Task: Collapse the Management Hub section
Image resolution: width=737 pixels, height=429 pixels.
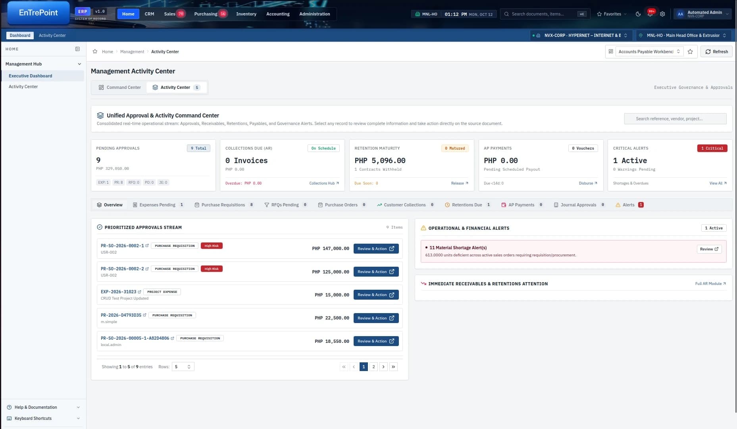Action: (43, 64)
